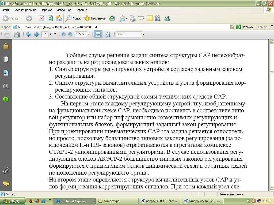Zoom out with the minus button

point(64,34)
